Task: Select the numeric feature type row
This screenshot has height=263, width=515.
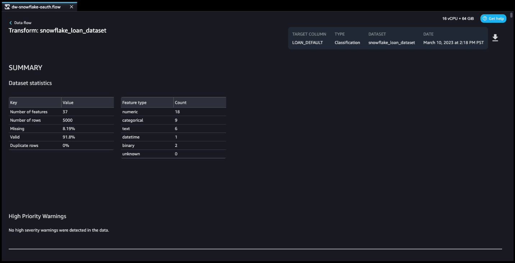Action: [130, 112]
